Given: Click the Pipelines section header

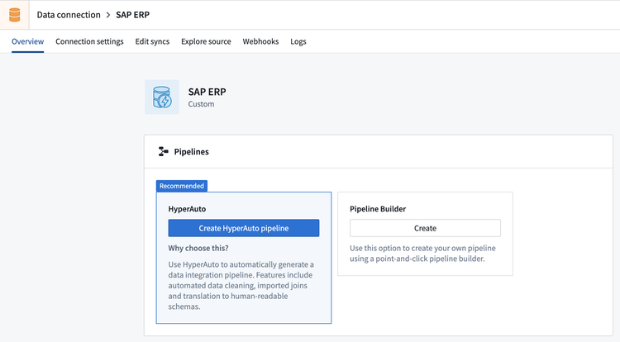Looking at the screenshot, I should 192,152.
